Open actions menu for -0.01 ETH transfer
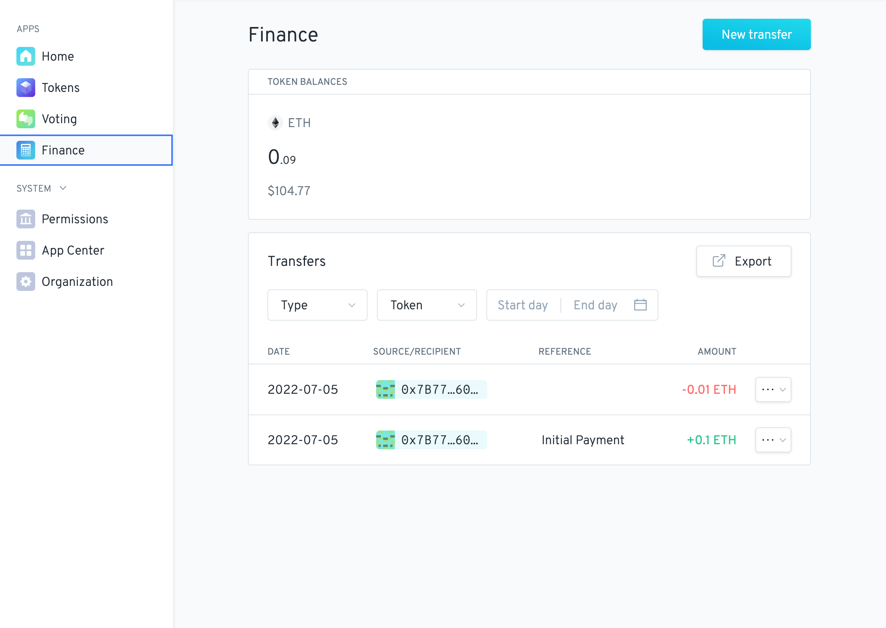 (x=773, y=389)
